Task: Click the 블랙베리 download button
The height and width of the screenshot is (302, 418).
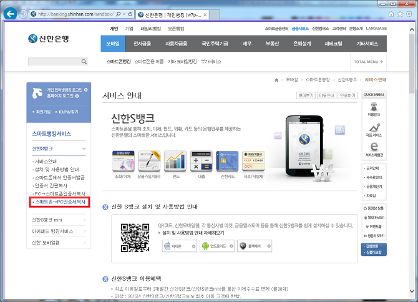Action: (x=255, y=246)
